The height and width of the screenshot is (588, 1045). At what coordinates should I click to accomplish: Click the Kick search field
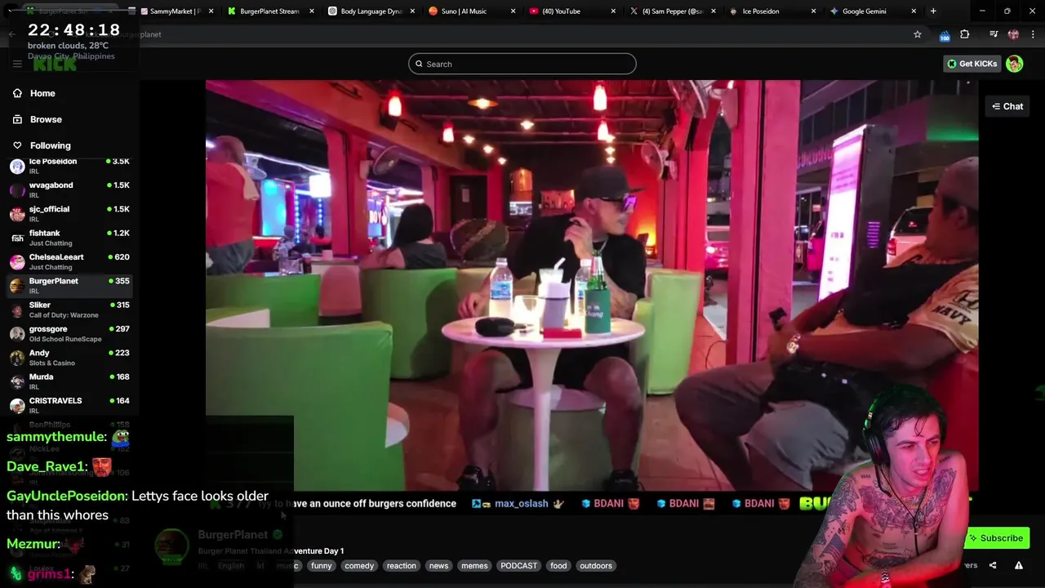point(522,64)
